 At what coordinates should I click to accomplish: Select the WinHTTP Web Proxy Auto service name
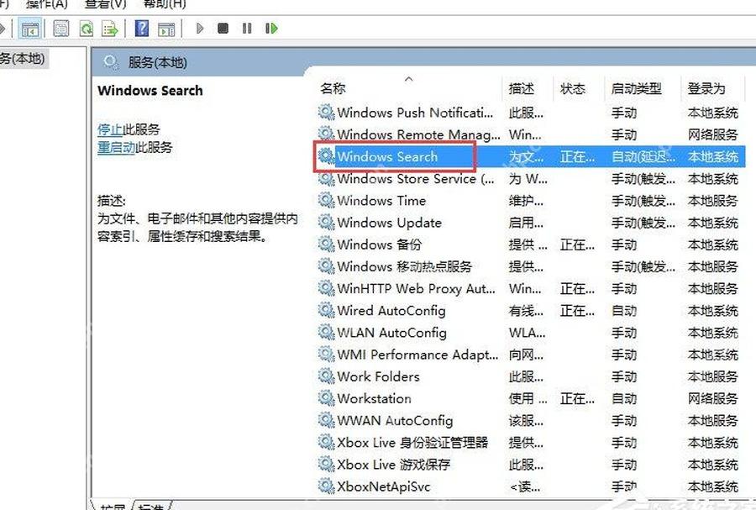[416, 288]
